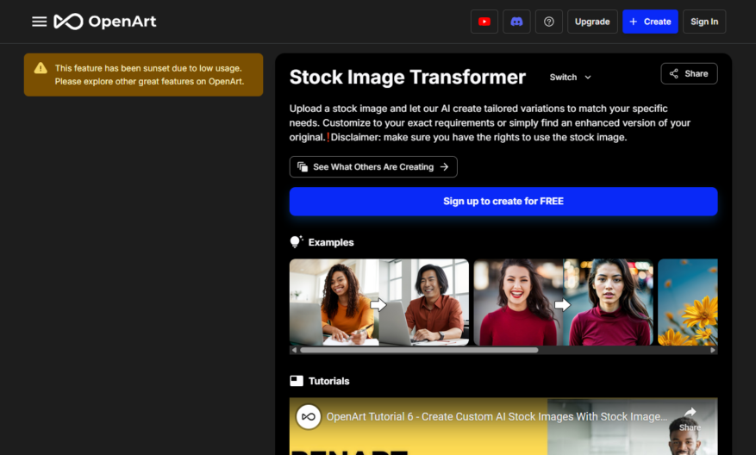Viewport: 756px width, 455px height.
Task: Open the YouTube channel icon
Action: pyautogui.click(x=484, y=22)
